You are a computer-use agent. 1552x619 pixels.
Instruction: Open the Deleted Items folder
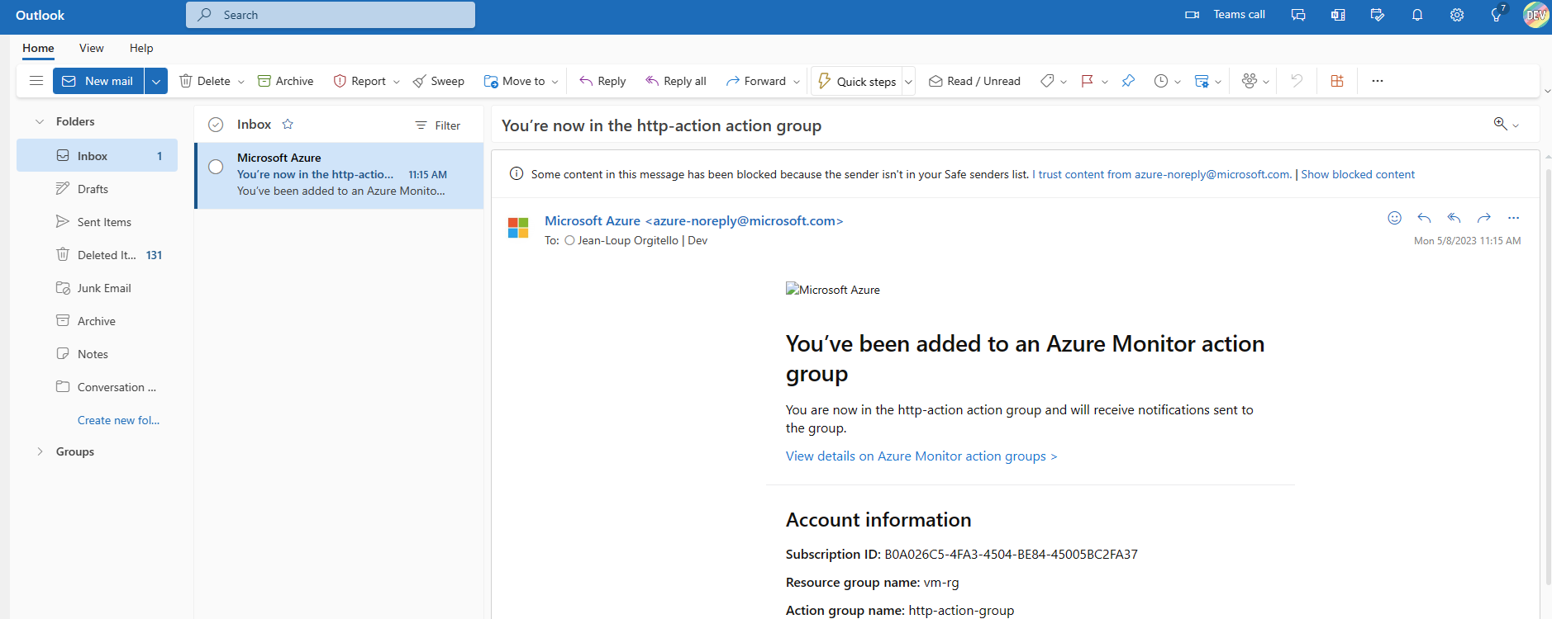(97, 255)
